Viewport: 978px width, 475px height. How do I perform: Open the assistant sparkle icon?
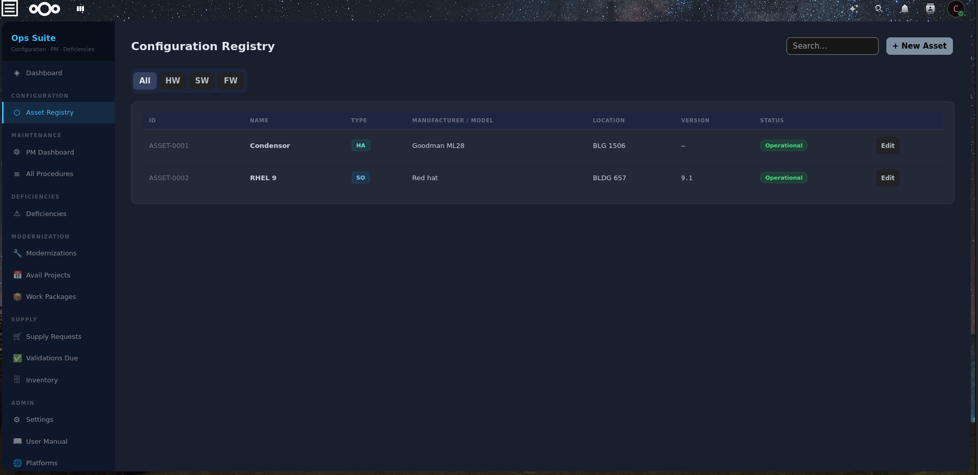(x=854, y=9)
